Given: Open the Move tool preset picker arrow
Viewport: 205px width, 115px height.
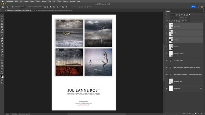Looking at the screenshot, I should [x=9, y=7].
